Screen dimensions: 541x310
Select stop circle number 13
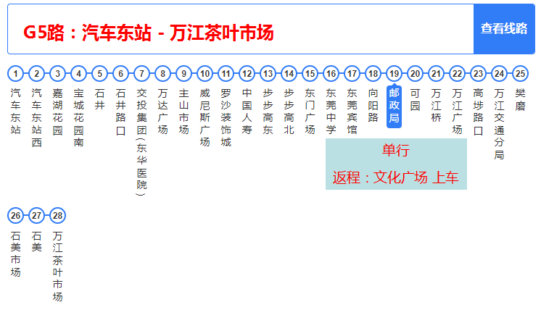pyautogui.click(x=268, y=74)
